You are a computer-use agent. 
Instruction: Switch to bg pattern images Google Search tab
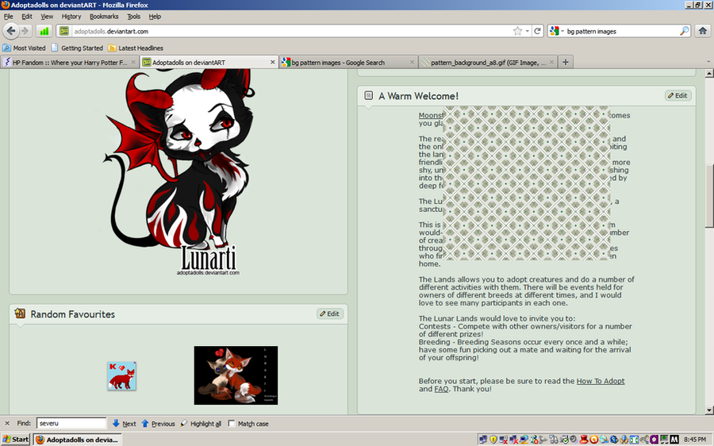(x=348, y=63)
